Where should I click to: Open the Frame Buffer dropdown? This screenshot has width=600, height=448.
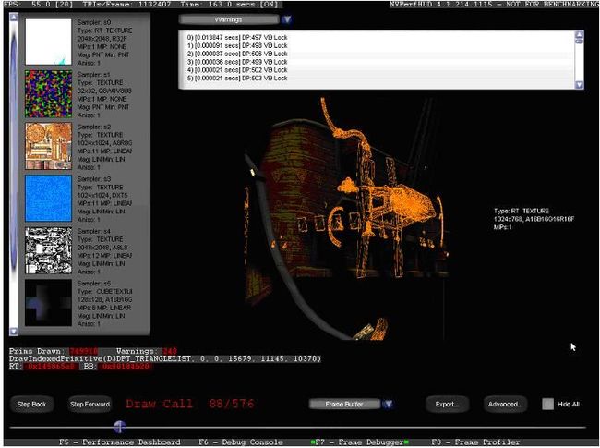[344, 404]
